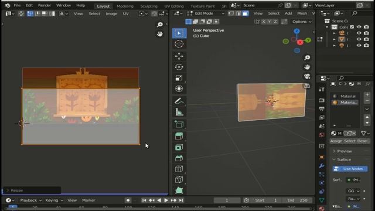Open the Options dropdown
The width and height of the screenshot is (375, 211).
(302, 22)
